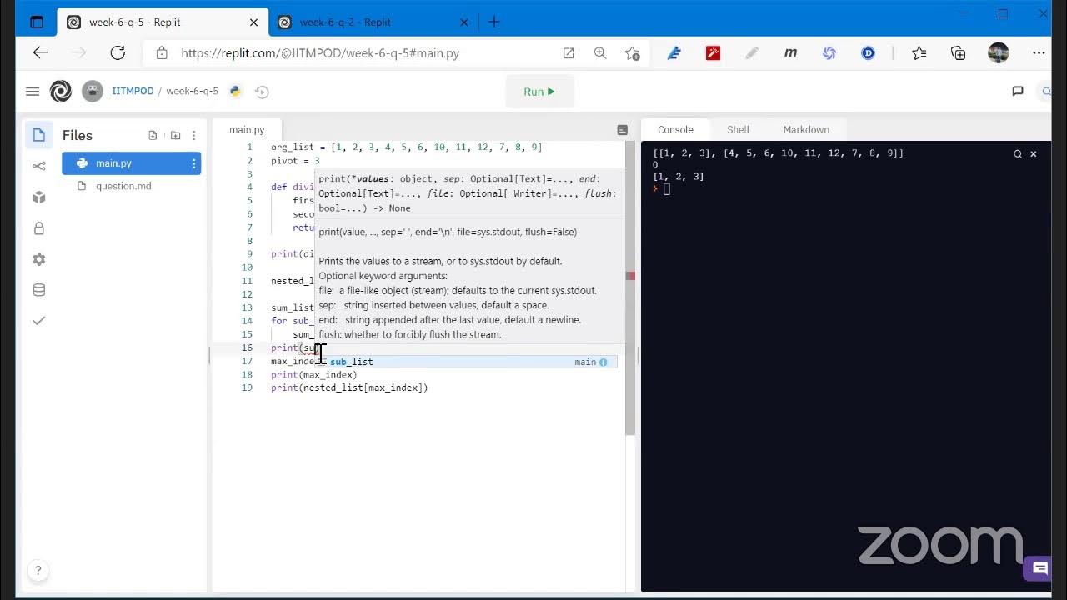1067x600 pixels.
Task: Clear the console with X icon
Action: click(1034, 154)
